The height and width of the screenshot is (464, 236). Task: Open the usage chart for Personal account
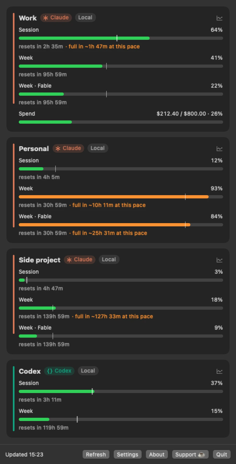click(x=219, y=149)
